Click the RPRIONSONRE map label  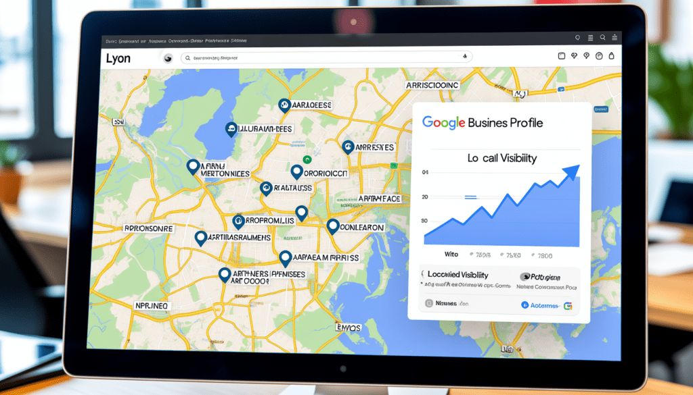pyautogui.click(x=149, y=229)
